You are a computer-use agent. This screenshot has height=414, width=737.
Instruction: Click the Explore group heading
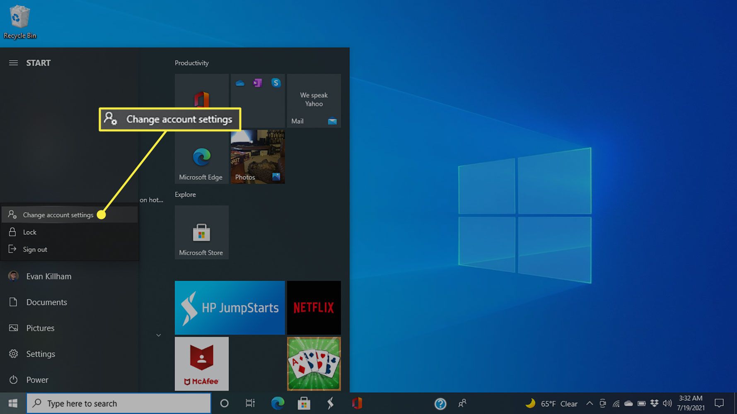pos(185,195)
